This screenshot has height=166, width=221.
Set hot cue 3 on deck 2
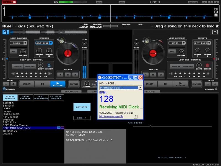160,75
